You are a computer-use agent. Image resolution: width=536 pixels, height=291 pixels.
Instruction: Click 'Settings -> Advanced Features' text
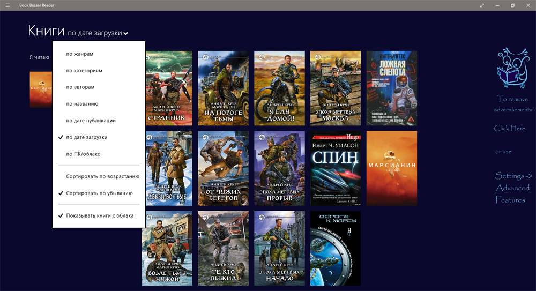(513, 188)
